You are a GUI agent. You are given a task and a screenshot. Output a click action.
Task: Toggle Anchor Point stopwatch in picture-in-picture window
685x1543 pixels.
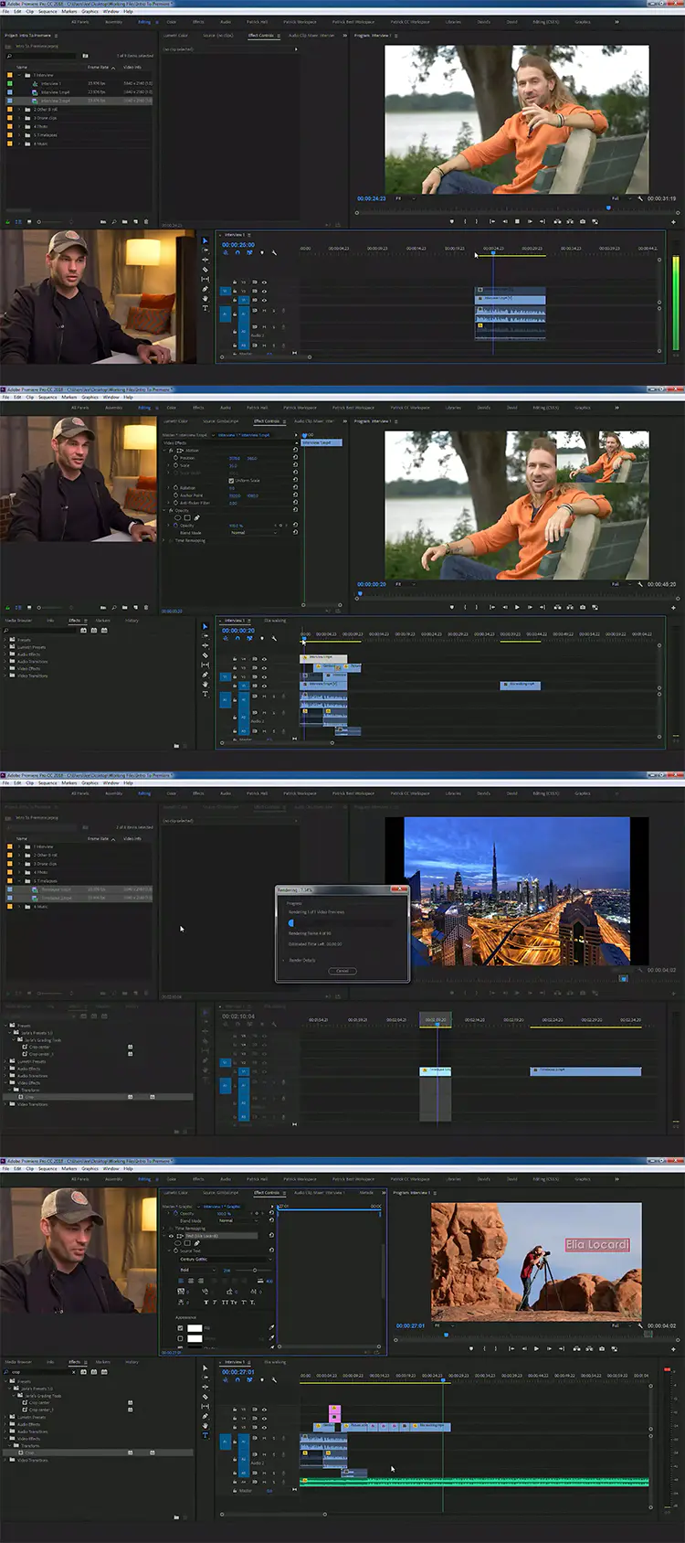click(x=175, y=495)
